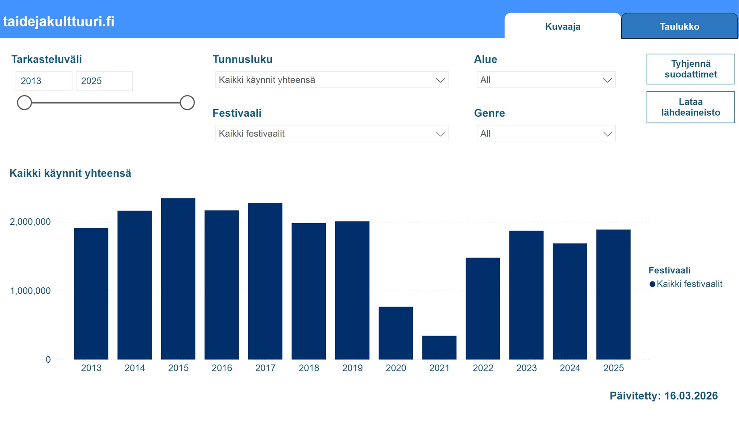Open the Alue dropdown list
Viewport: 739px width, 422px height.
click(546, 80)
